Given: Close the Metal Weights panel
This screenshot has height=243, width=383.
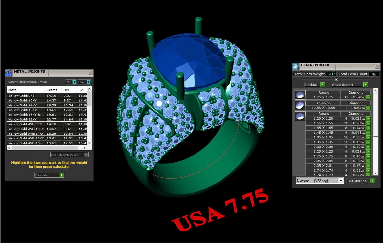Looking at the screenshot, I should (x=90, y=73).
